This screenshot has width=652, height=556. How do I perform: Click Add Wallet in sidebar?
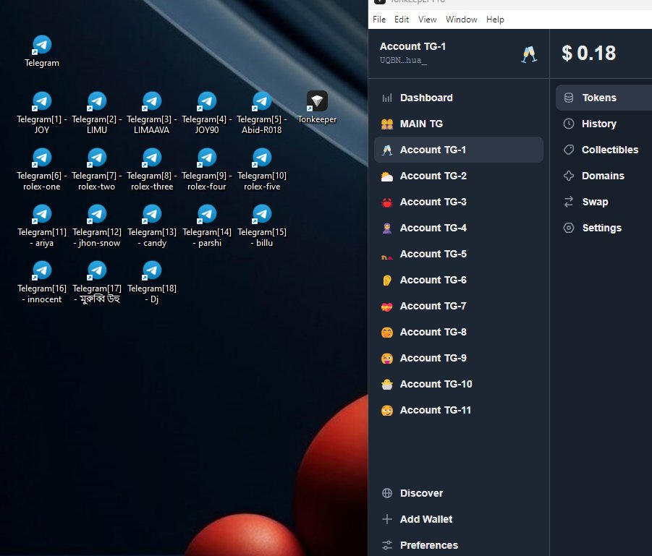(459, 519)
